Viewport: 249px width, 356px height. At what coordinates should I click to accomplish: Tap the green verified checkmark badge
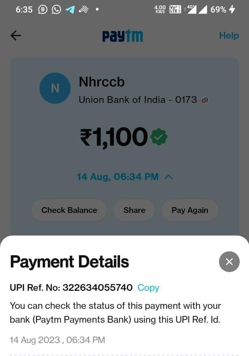click(x=159, y=137)
